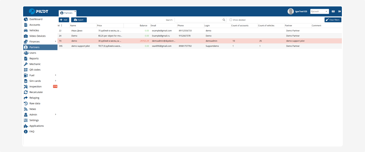Expand the Admin submenu arrow
Viewport: 365px width, 152px height.
click(x=55, y=115)
